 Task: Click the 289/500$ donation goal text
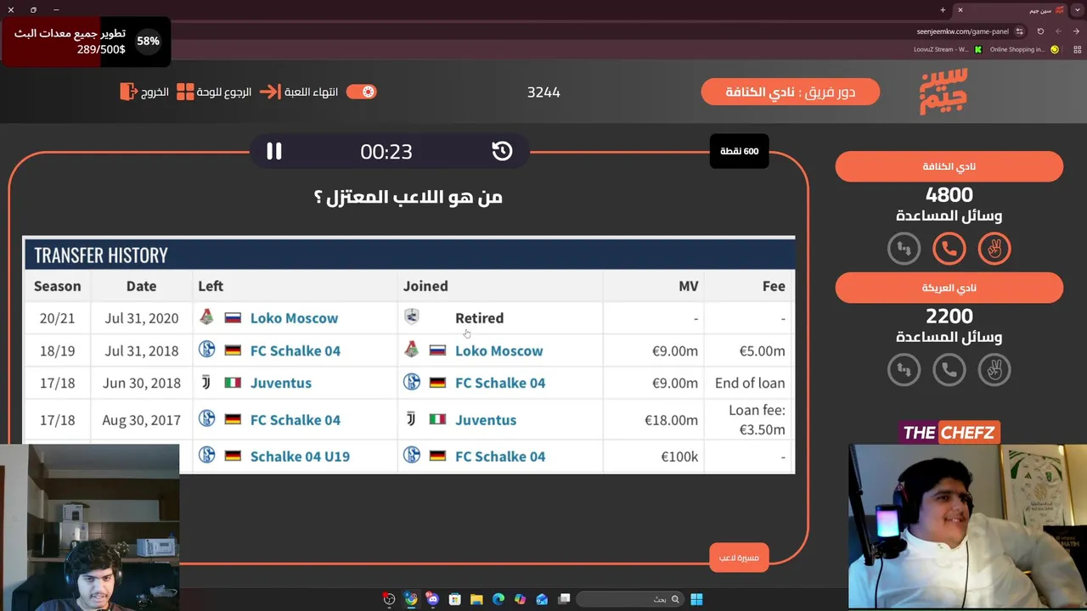[x=101, y=49]
